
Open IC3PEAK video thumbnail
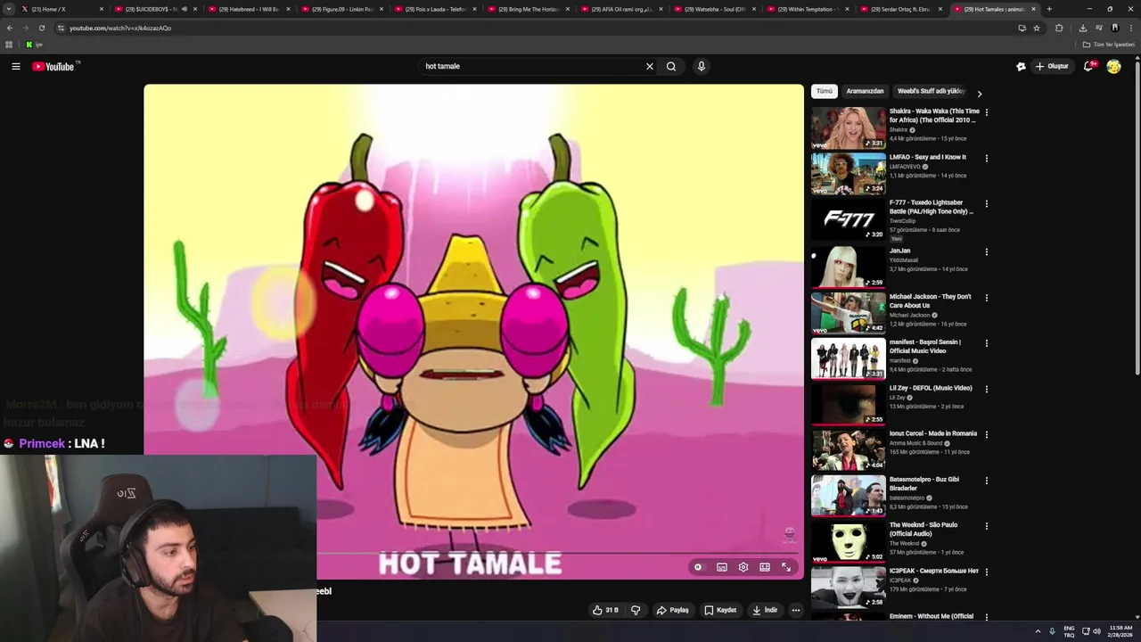pos(849,587)
